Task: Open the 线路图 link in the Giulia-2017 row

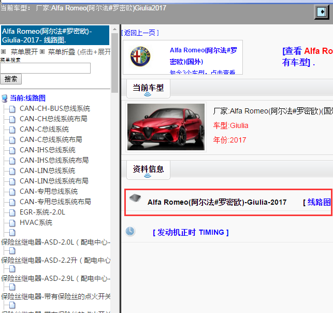Action: coord(319,202)
